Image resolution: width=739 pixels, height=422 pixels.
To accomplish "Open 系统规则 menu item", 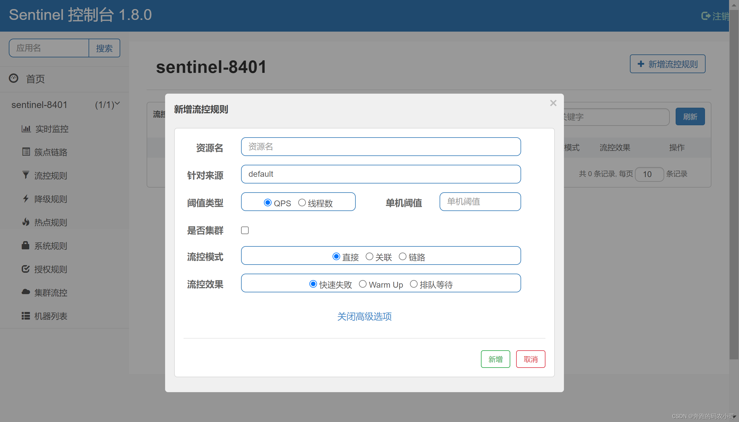I will (65, 246).
